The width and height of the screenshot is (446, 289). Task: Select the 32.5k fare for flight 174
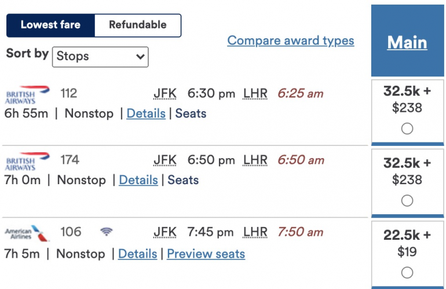tap(407, 200)
